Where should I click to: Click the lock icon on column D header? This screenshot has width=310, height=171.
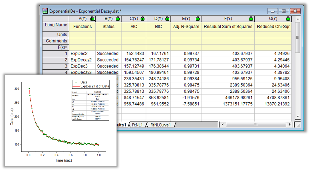coord(167,19)
